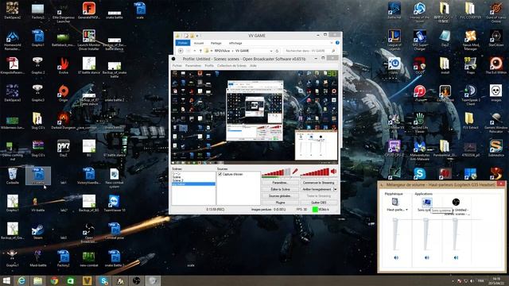Screen dimensions: 509x286
Task: Open the blue Fichier tab in explorer
Action: click(183, 43)
